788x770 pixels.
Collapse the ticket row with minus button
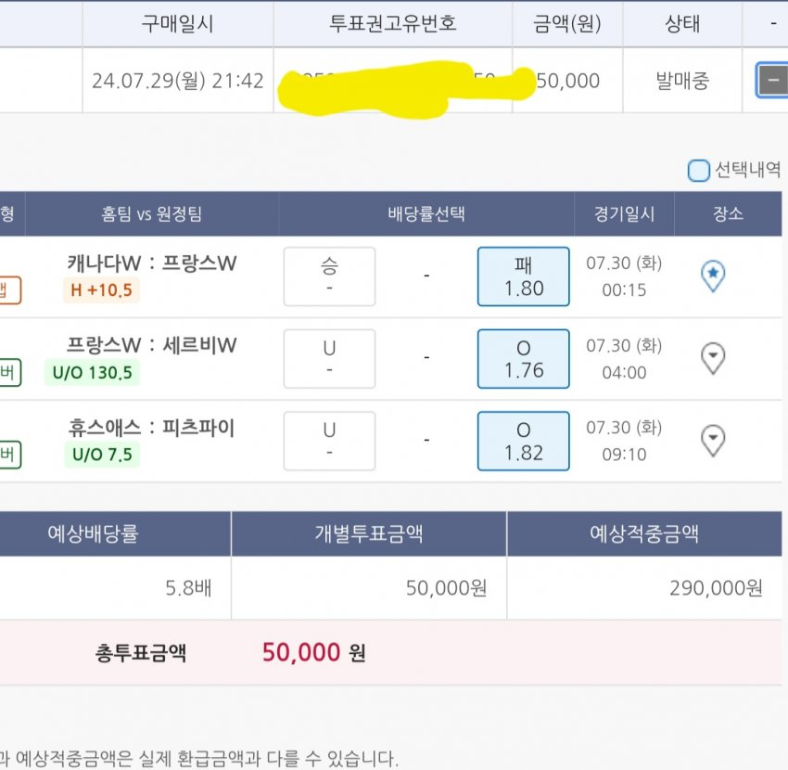point(771,81)
